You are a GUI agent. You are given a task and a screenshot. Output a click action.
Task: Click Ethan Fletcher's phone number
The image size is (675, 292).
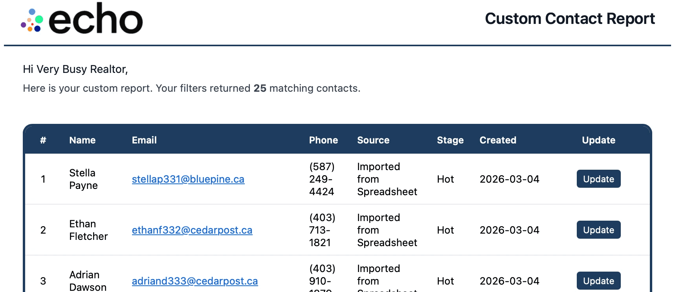pyautogui.click(x=322, y=230)
